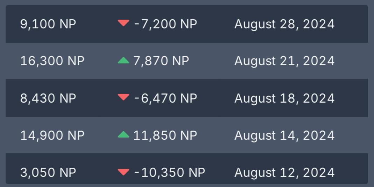This screenshot has height=187, width=374.
Task: Click the August 18, 2024 date
Action: [x=284, y=98]
